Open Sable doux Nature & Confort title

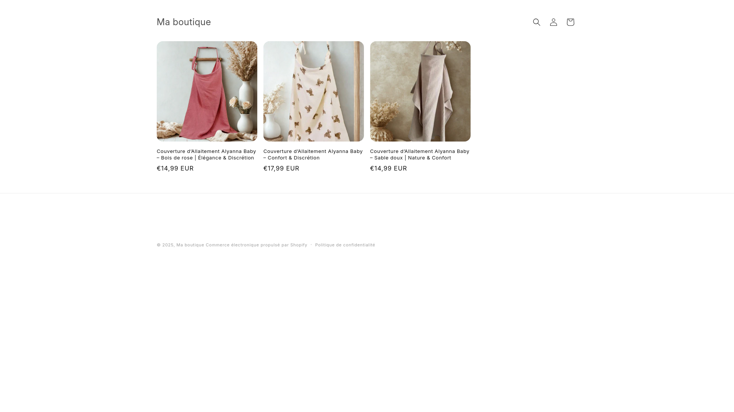(x=420, y=154)
